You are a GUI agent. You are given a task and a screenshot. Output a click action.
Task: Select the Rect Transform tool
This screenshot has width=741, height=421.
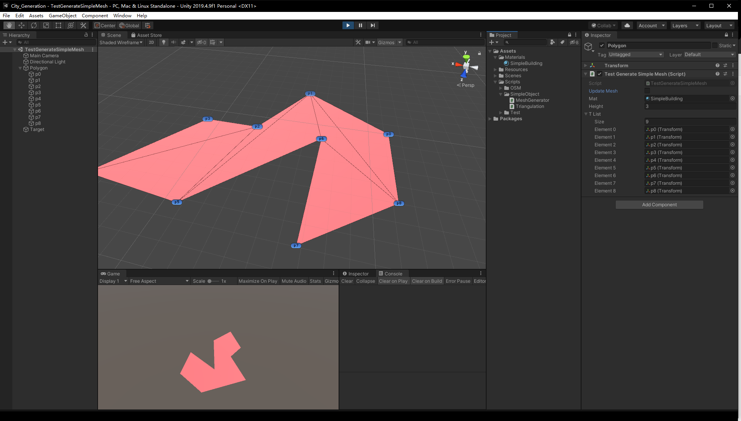(58, 25)
